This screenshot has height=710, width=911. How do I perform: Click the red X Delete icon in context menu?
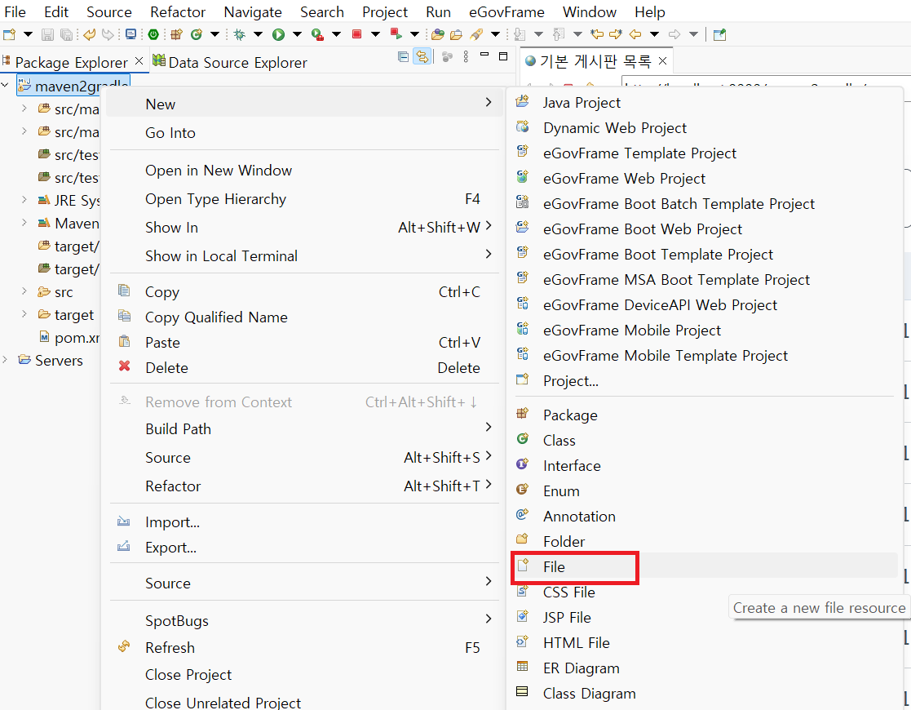tap(125, 367)
